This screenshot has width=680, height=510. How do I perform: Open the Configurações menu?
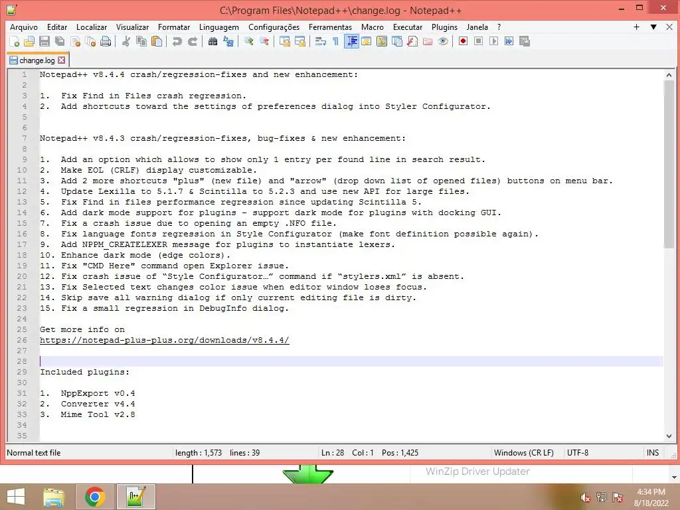point(274,27)
